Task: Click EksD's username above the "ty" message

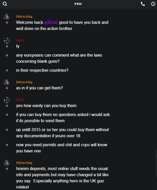Action: (20, 40)
